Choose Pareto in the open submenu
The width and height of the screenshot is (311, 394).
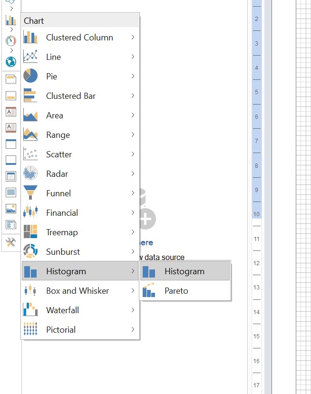(x=185, y=291)
